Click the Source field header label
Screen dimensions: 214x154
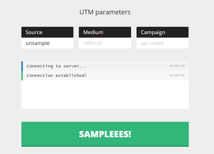34,32
